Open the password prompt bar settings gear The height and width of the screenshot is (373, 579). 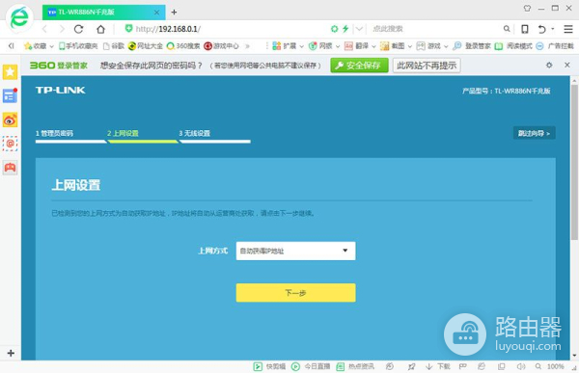pyautogui.click(x=549, y=65)
